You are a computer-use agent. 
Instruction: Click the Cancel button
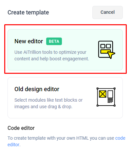(107, 12)
